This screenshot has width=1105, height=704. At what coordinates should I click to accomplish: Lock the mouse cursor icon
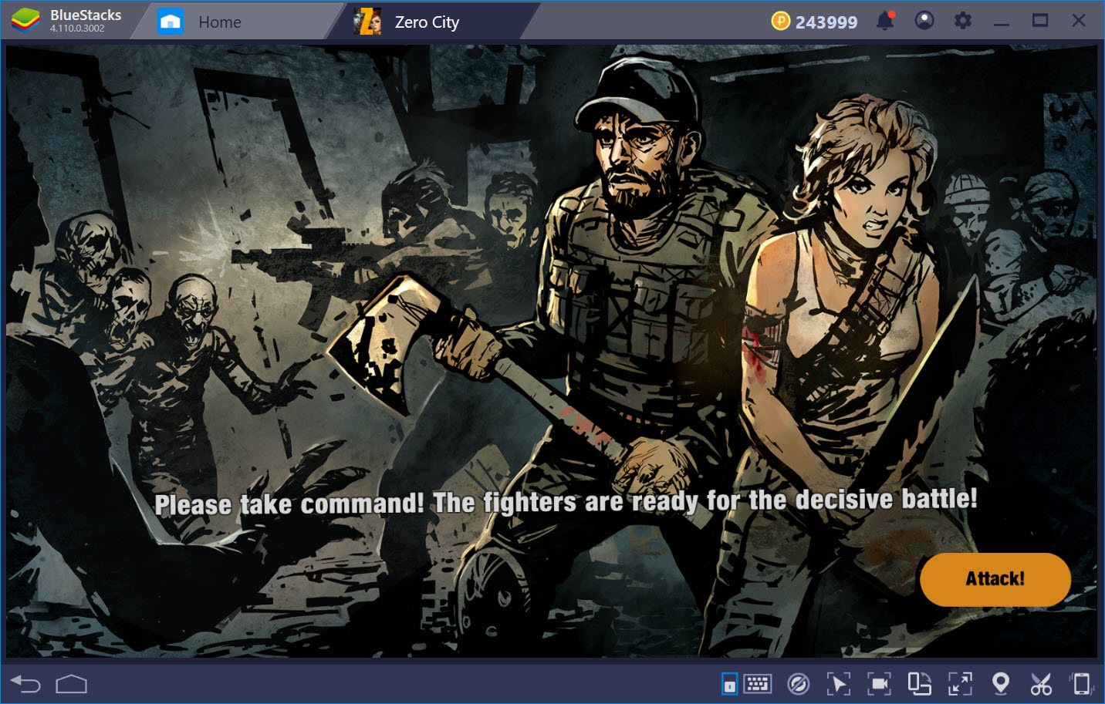coord(838,683)
